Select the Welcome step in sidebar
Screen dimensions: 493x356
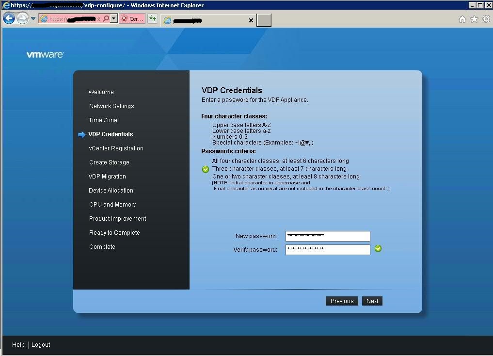coord(101,92)
